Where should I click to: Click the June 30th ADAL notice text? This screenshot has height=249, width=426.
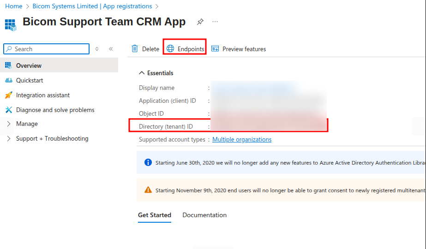tap(290, 163)
